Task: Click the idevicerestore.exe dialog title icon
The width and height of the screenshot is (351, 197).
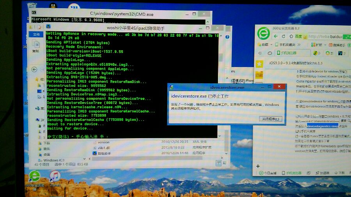Action: click(172, 87)
